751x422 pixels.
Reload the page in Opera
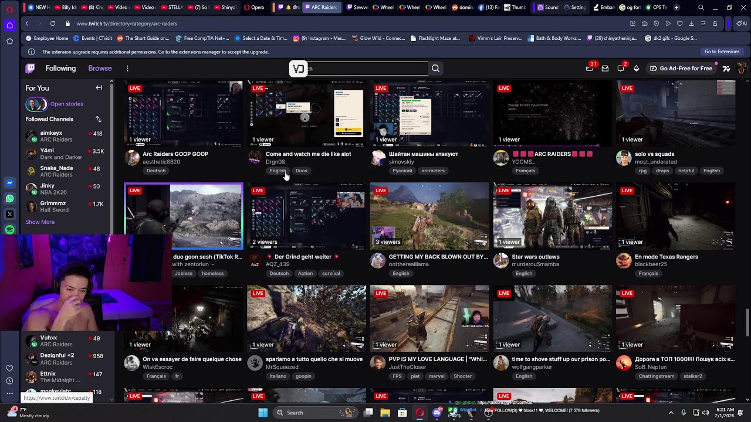coord(53,23)
